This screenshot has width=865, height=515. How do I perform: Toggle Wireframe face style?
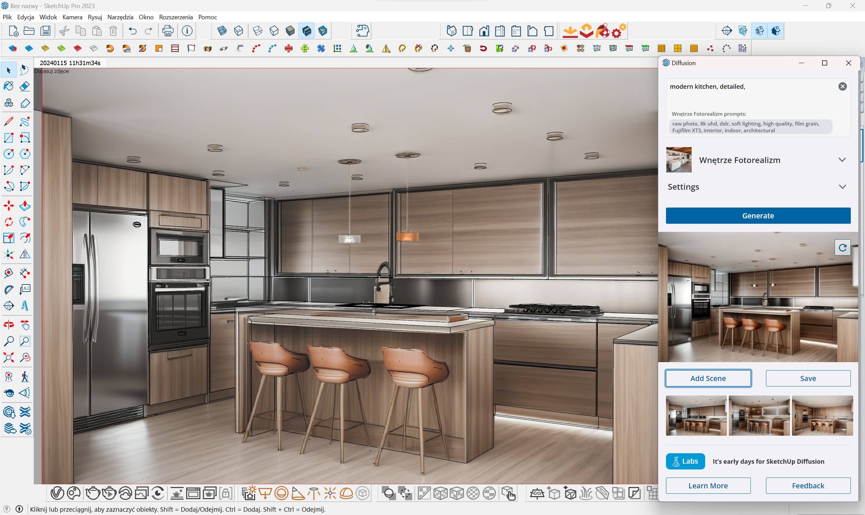pos(257,31)
